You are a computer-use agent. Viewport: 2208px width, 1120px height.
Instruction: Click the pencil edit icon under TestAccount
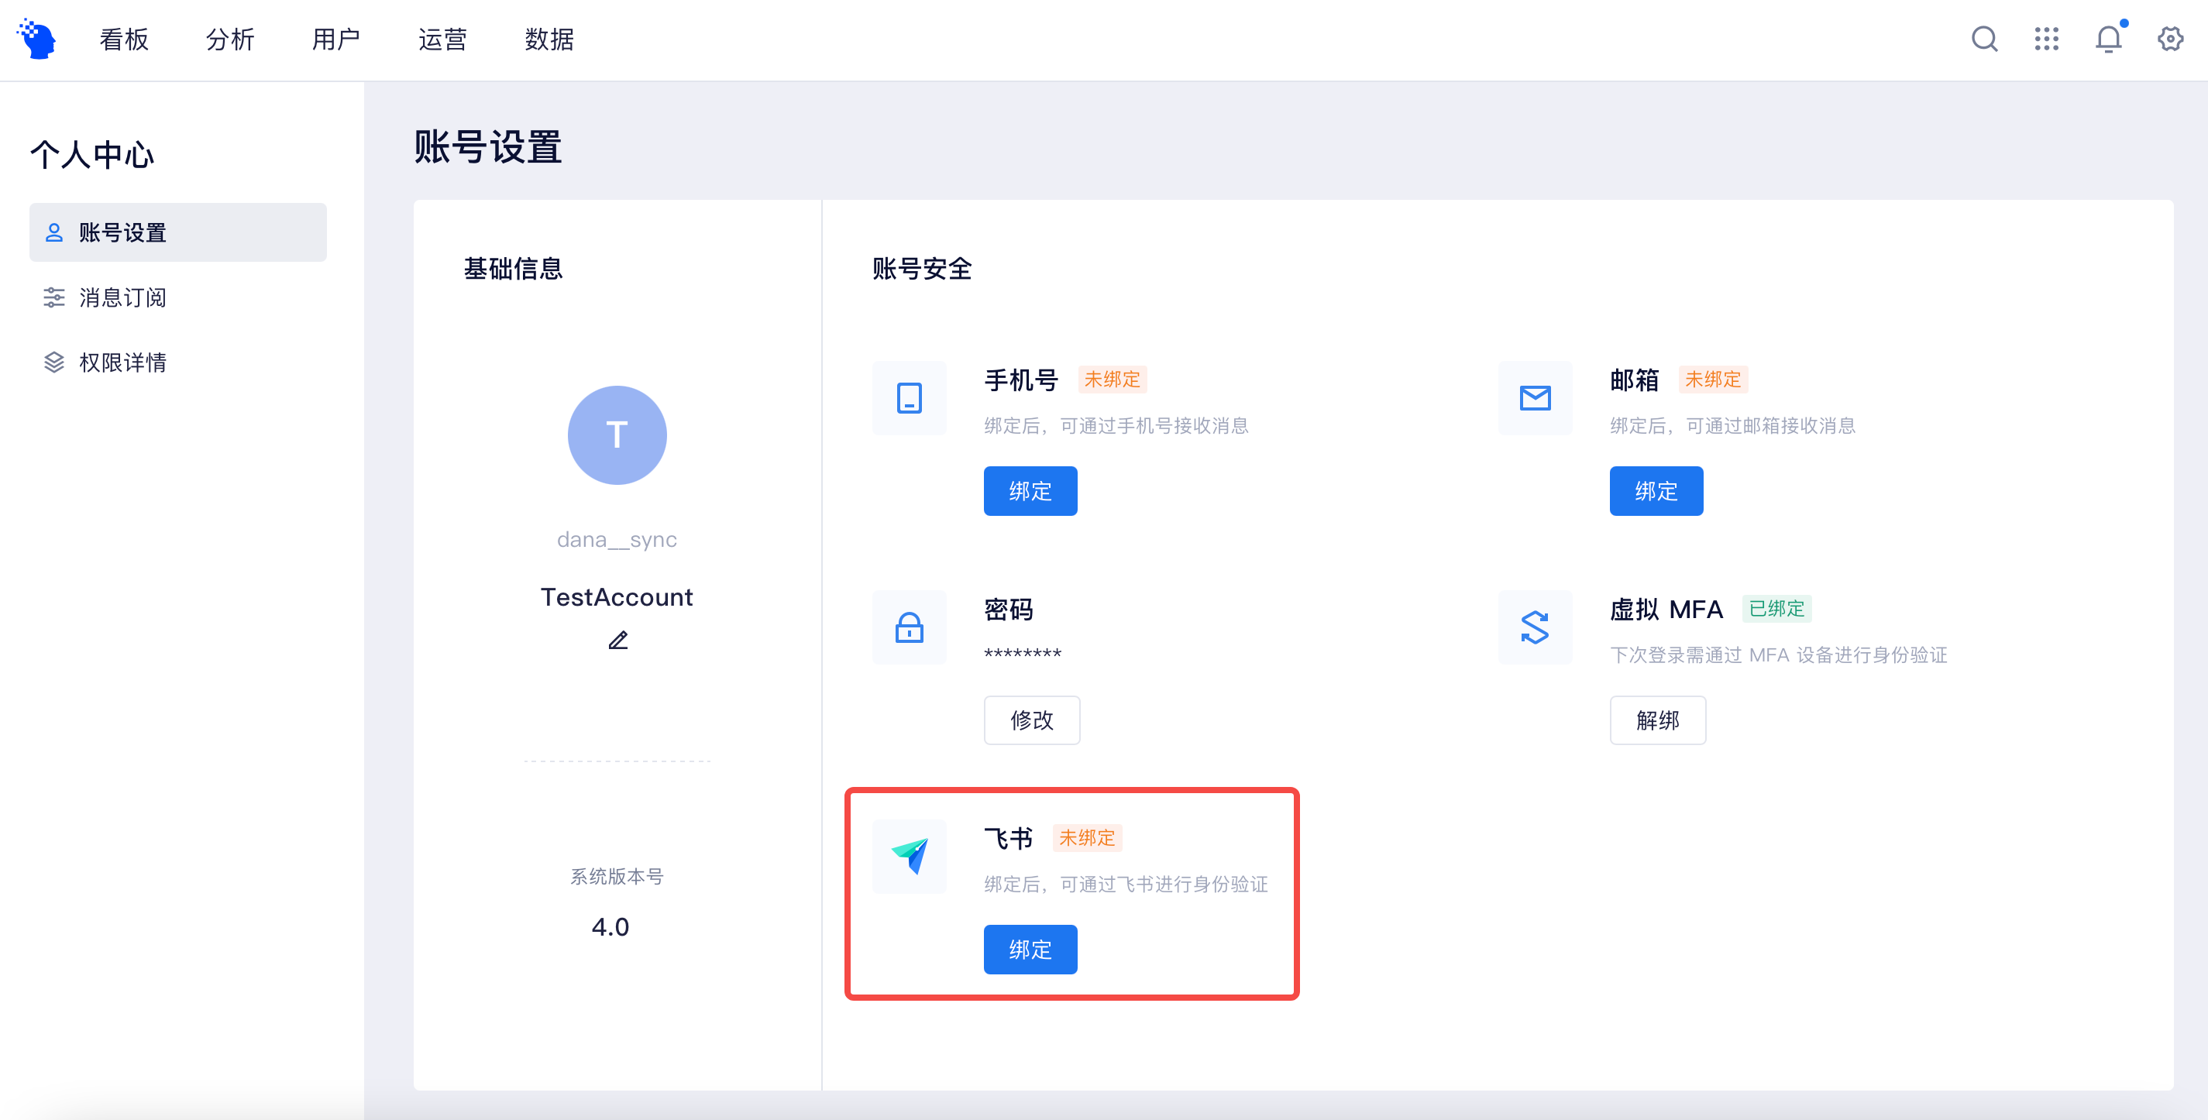pos(618,640)
